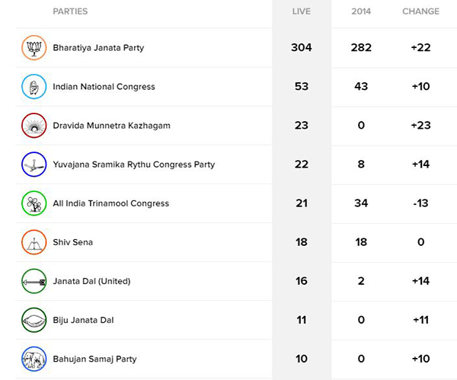
Task: Click the PARTIES column header
Action: [x=70, y=11]
